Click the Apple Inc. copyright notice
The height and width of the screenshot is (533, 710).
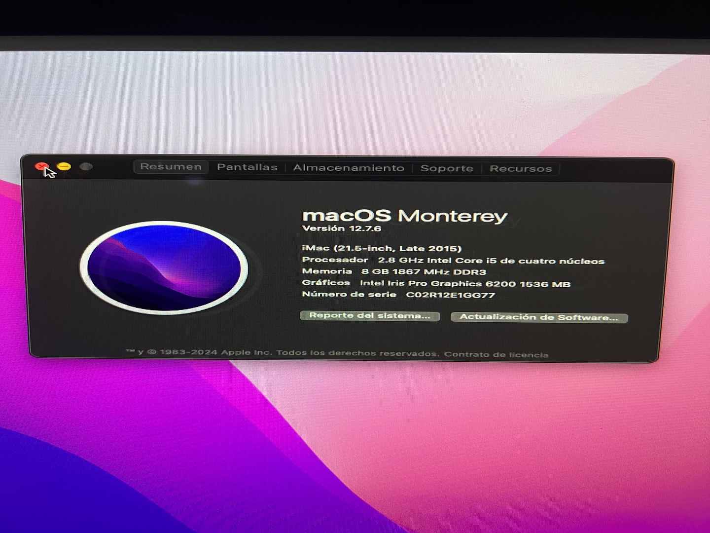[283, 353]
